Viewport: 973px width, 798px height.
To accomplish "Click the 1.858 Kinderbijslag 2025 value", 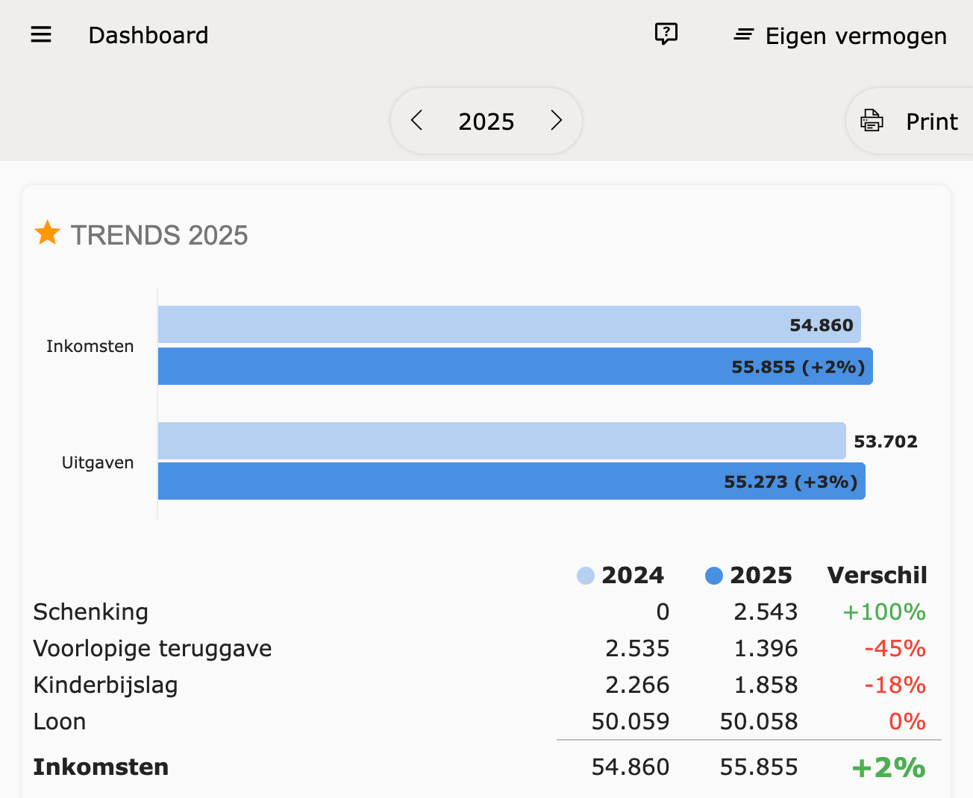I will pyautogui.click(x=766, y=685).
